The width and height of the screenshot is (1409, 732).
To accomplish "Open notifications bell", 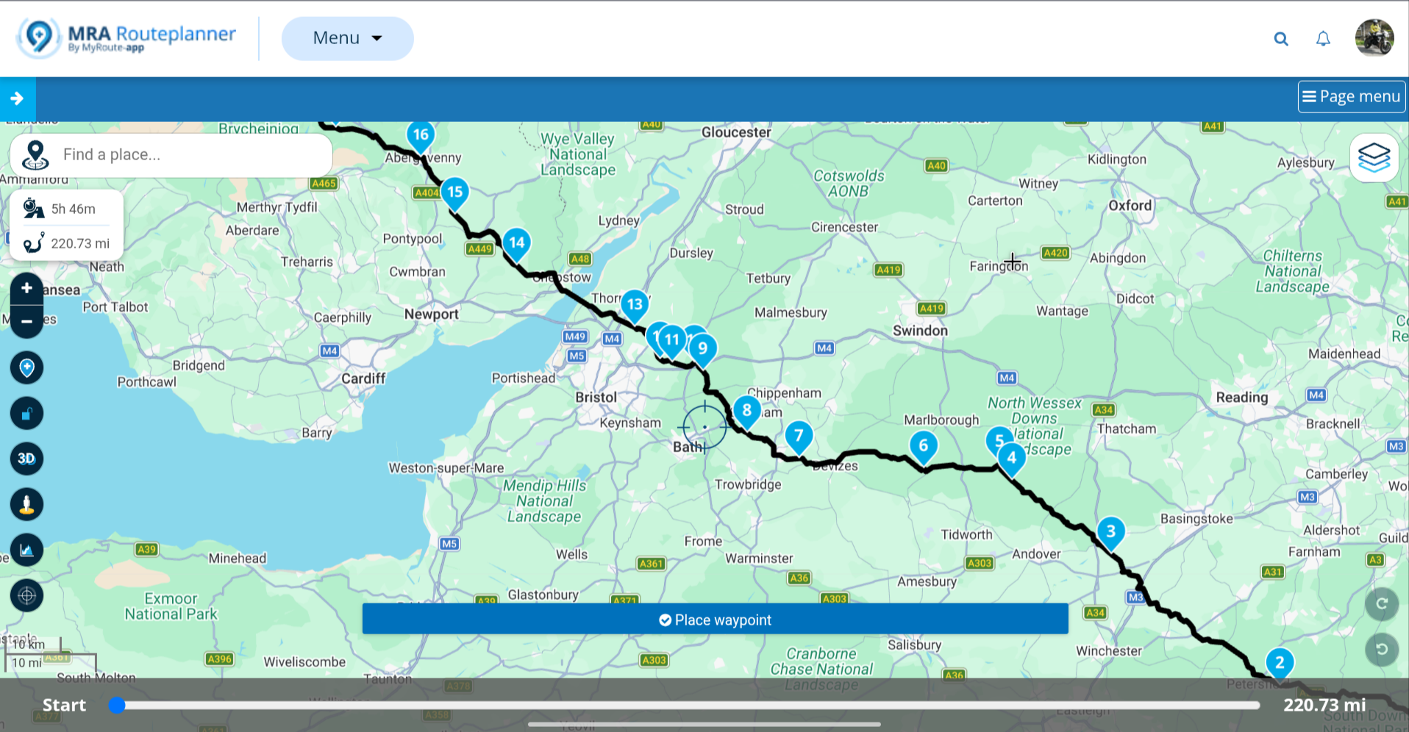I will (1323, 39).
